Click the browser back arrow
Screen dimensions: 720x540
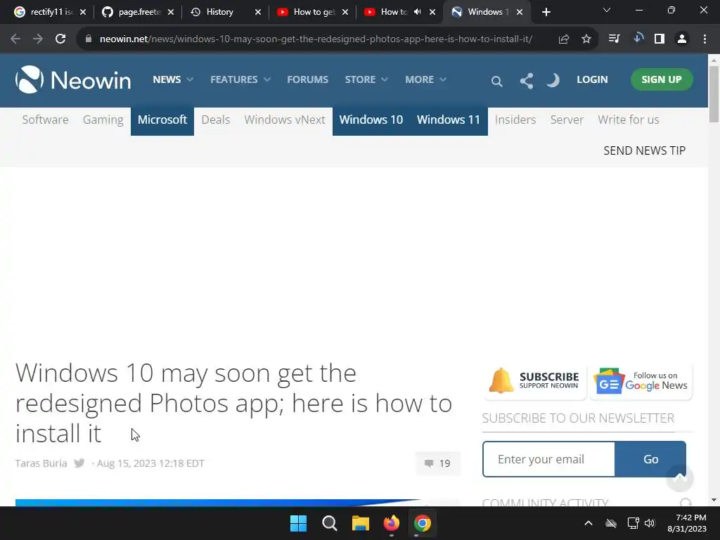point(15,39)
